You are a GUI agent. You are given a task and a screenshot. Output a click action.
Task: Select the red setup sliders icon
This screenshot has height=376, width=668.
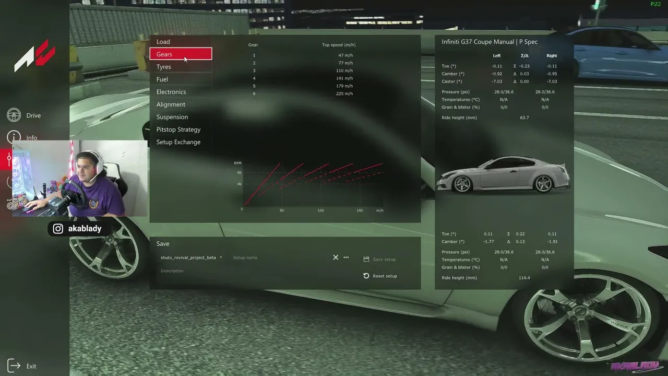8,159
